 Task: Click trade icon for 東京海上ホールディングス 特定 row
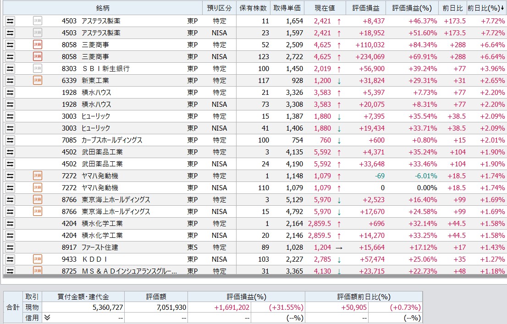(x=10, y=200)
